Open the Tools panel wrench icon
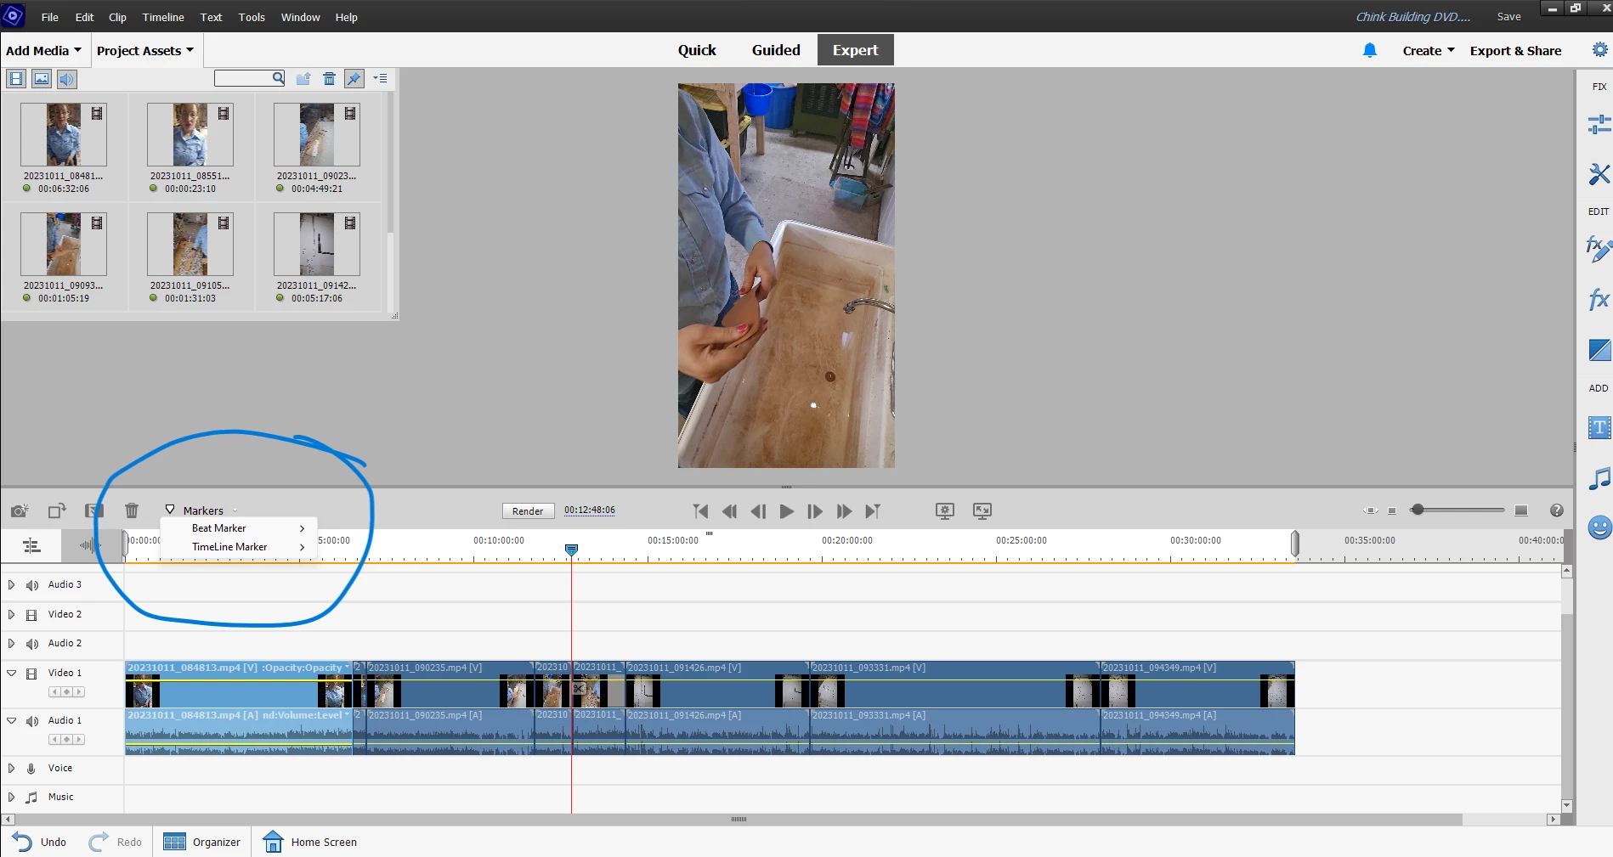Screen dimensions: 1613x857 (x=1599, y=174)
